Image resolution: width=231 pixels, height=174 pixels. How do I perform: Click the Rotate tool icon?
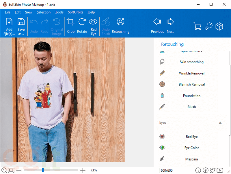pos(82,22)
